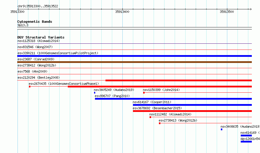Open variant esv2738413 (Wong2012b) label
260x153 pixels.
178,120
